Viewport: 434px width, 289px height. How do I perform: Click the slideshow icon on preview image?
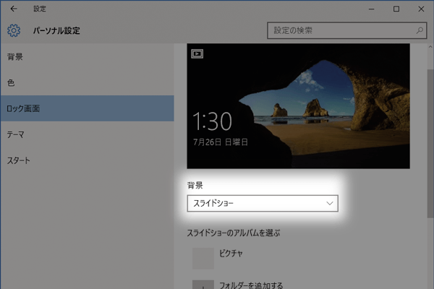[197, 53]
